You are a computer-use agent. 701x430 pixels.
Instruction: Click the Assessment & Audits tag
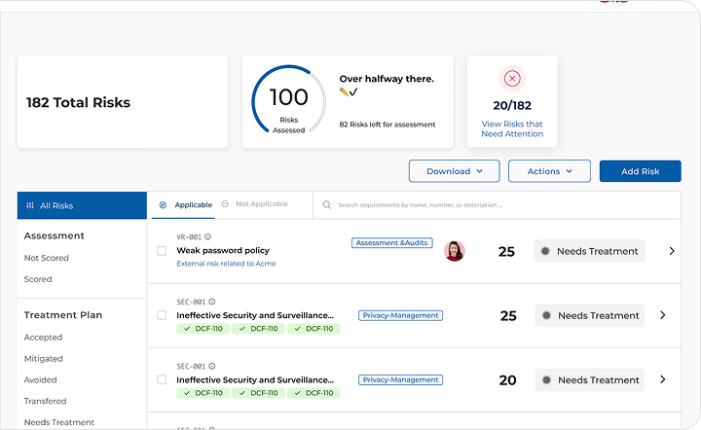pyautogui.click(x=392, y=243)
